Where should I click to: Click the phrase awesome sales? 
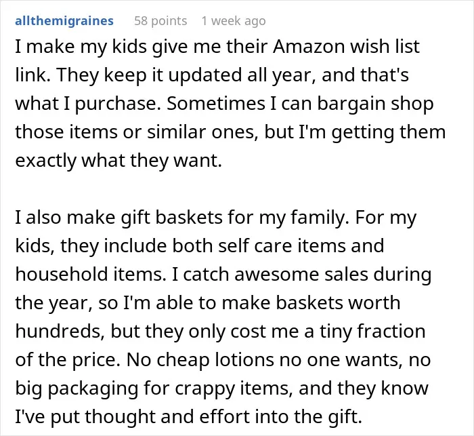pos(301,274)
